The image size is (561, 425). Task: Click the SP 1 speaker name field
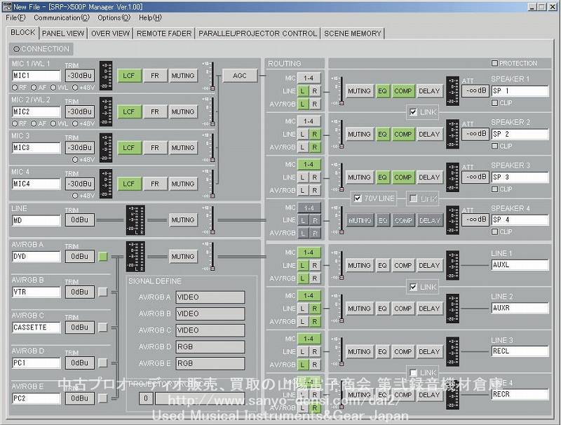tap(520, 91)
